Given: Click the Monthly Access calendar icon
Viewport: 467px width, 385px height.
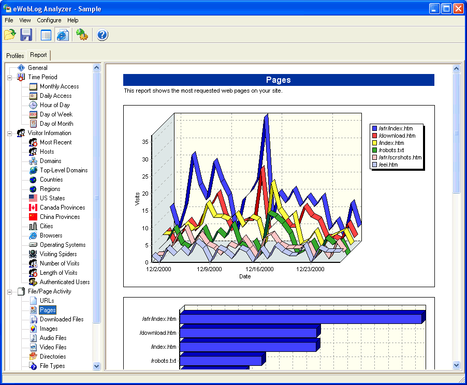Looking at the screenshot, I should (33, 86).
